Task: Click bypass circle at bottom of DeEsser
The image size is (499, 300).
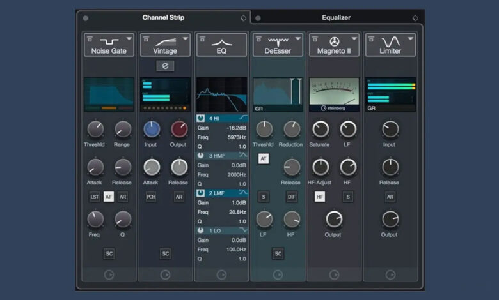Action: pos(278,274)
